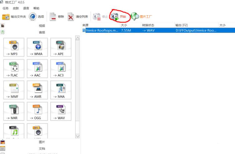Pick the APE output format icon
Image resolution: width=235 pixels, height=154 pixels.
[x=61, y=48]
